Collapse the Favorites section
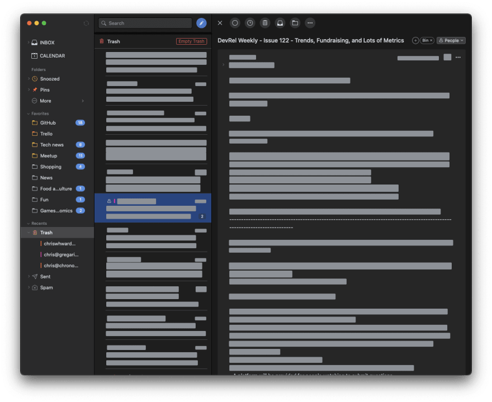Viewport: 492px width, 402px height. point(29,113)
